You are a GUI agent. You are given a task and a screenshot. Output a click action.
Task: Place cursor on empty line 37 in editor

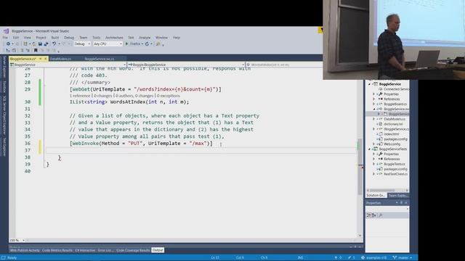coord(201,150)
